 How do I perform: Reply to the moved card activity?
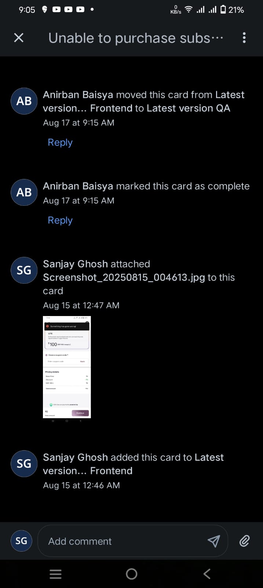pyautogui.click(x=60, y=143)
